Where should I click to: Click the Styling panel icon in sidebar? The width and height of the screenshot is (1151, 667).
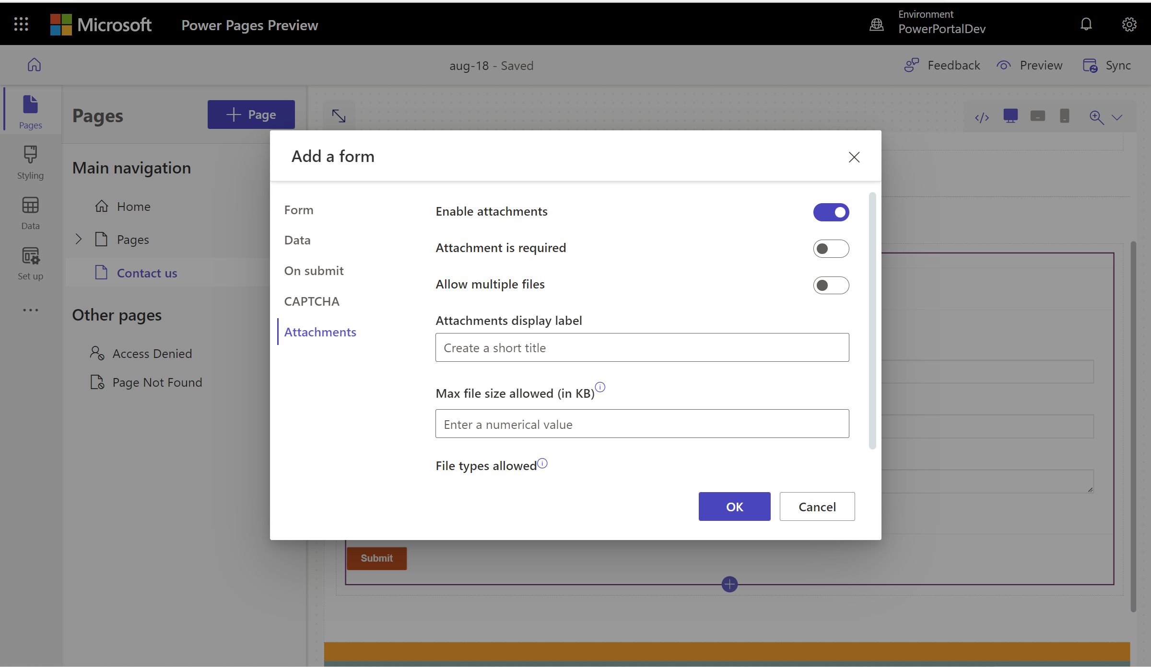click(x=31, y=163)
